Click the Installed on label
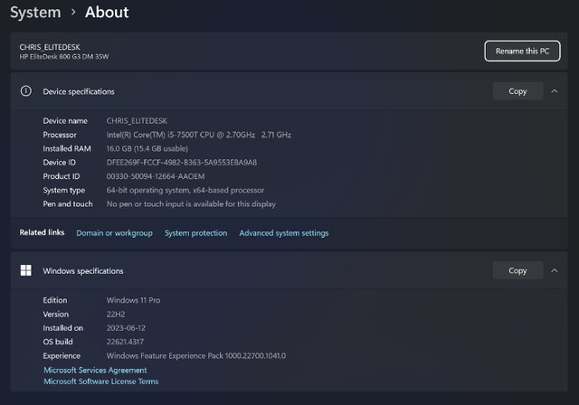The height and width of the screenshot is (405, 579). point(62,328)
